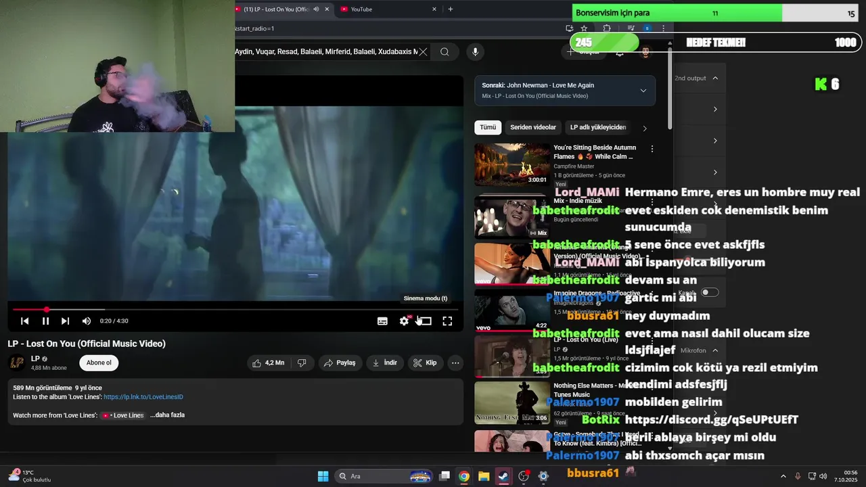Like the video showing 4,2 Mn
Screen dimensions: 866x487
pyautogui.click(x=269, y=363)
